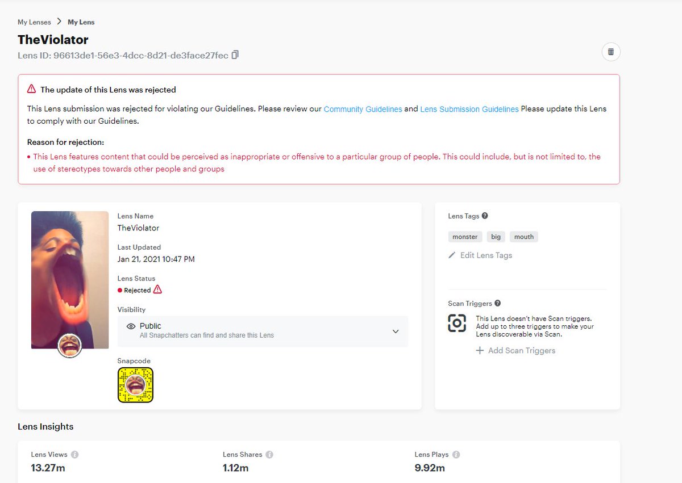The height and width of the screenshot is (483, 682).
Task: Click the Lens Insights heading
Action: (x=45, y=427)
